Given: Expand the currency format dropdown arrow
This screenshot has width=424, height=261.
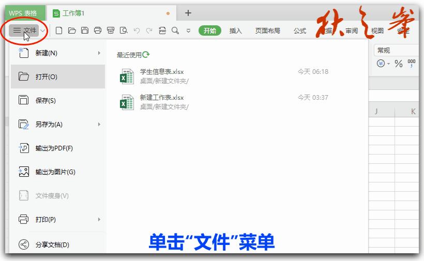Looking at the screenshot, I should (x=388, y=64).
